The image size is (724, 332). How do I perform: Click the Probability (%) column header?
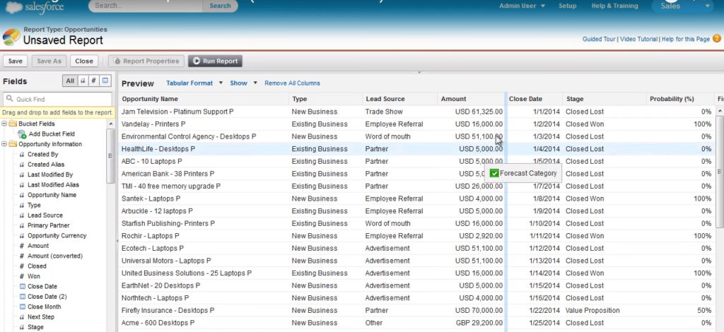[x=681, y=99]
